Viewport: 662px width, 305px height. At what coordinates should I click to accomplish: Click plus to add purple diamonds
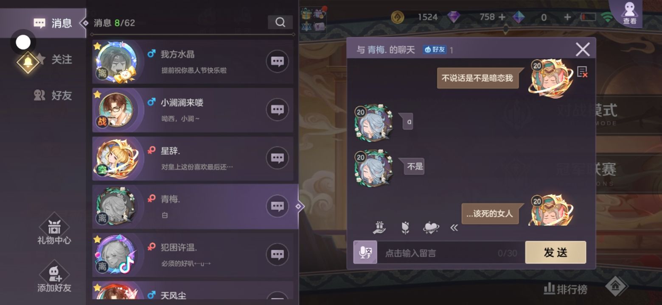[502, 17]
